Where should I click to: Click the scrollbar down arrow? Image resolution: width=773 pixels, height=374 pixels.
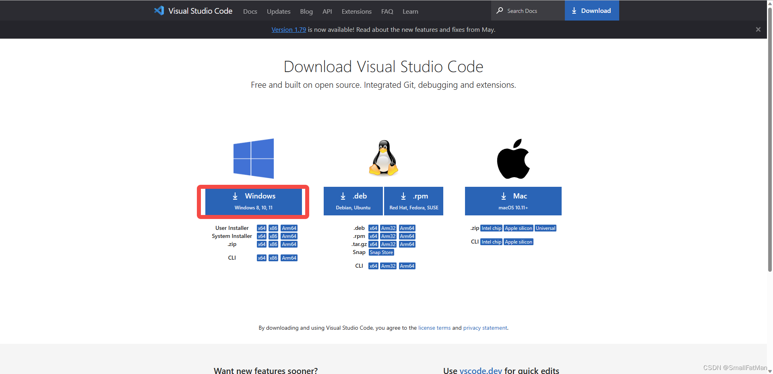(x=770, y=371)
